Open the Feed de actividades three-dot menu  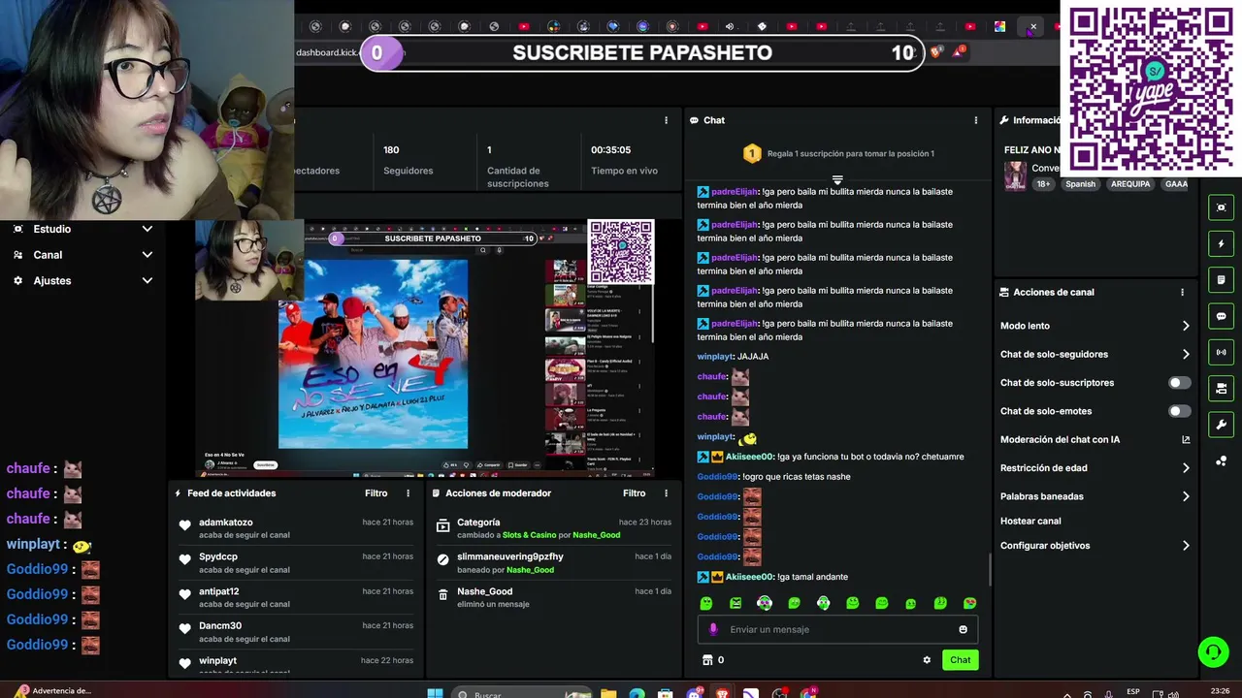(409, 493)
